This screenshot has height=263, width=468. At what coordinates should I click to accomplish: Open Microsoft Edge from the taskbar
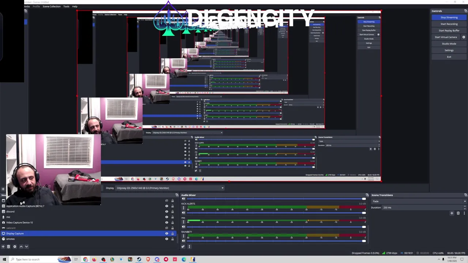(184, 259)
